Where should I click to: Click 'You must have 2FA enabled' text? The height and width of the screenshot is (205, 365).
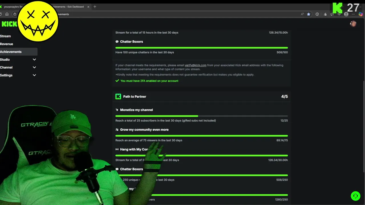coord(149,81)
